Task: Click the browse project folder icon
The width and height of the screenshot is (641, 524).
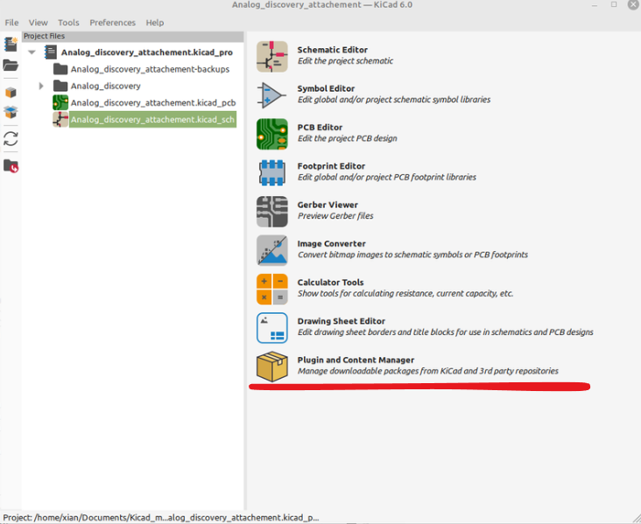Action: coord(11,166)
